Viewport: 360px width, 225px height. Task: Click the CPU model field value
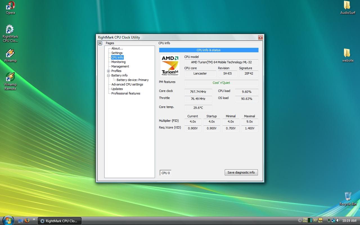[221, 62]
